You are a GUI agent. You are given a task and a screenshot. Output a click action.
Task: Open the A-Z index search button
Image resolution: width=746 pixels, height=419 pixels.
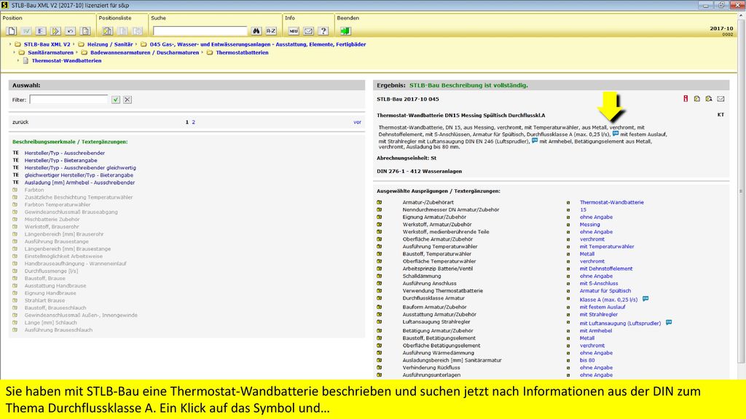pos(271,31)
